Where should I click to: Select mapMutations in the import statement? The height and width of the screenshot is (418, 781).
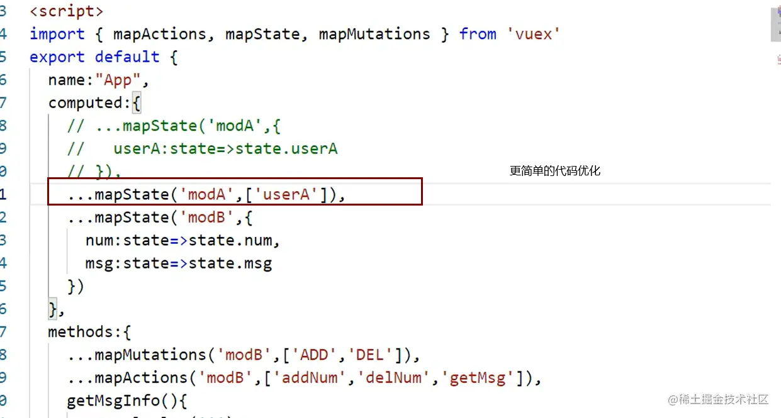pyautogui.click(x=374, y=34)
